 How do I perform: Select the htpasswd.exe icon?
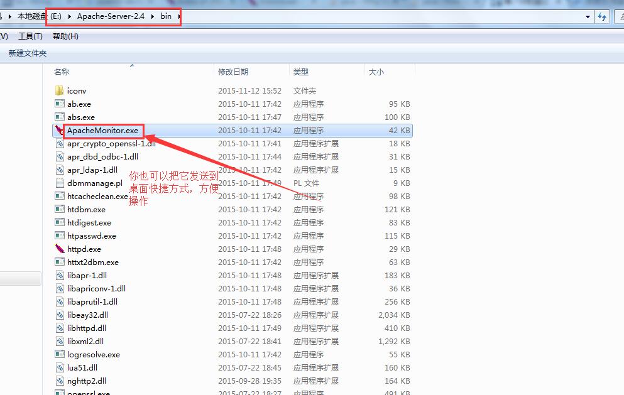pyautogui.click(x=60, y=235)
